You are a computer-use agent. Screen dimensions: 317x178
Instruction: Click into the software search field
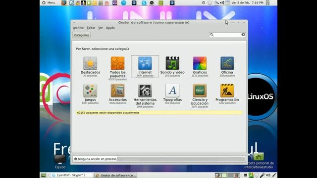[x=227, y=35]
